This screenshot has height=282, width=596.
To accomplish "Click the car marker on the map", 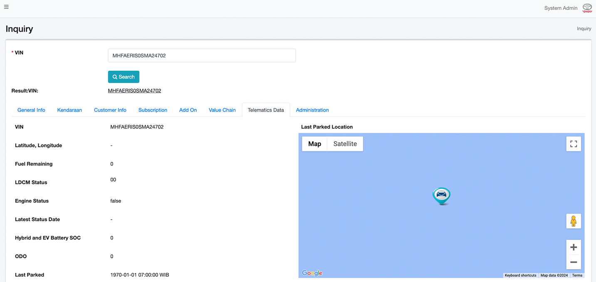I will [x=441, y=196].
